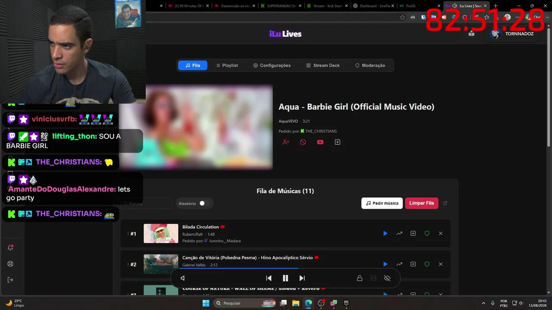Open the Configurações tab

tap(272, 65)
